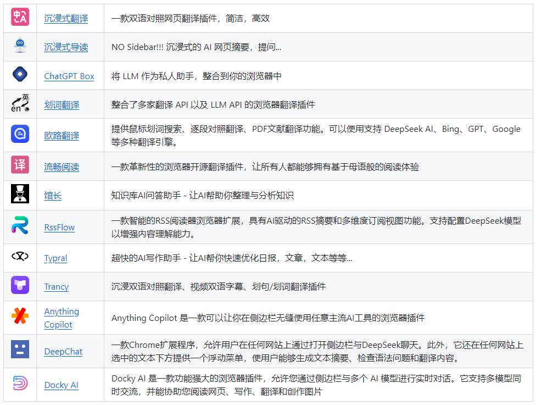Follow the Anything Copilot link

(62, 318)
